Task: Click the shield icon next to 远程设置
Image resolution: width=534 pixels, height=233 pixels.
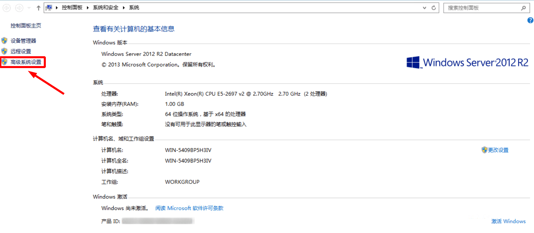Action: 4,51
